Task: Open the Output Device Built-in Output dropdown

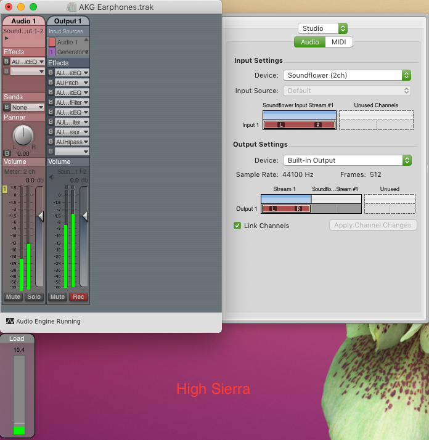Action: click(x=347, y=160)
